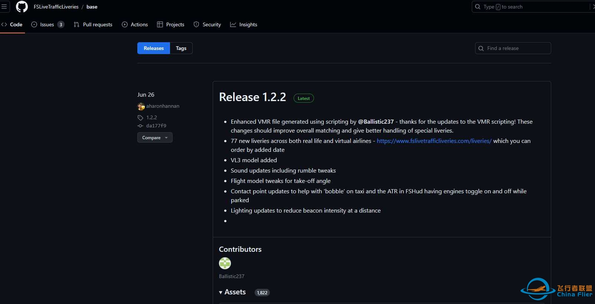View the Insights tab
The height and width of the screenshot is (304, 595).
coord(243,24)
